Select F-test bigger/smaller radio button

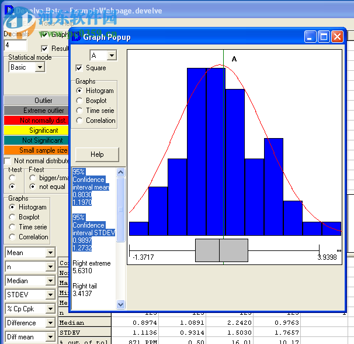33,178
